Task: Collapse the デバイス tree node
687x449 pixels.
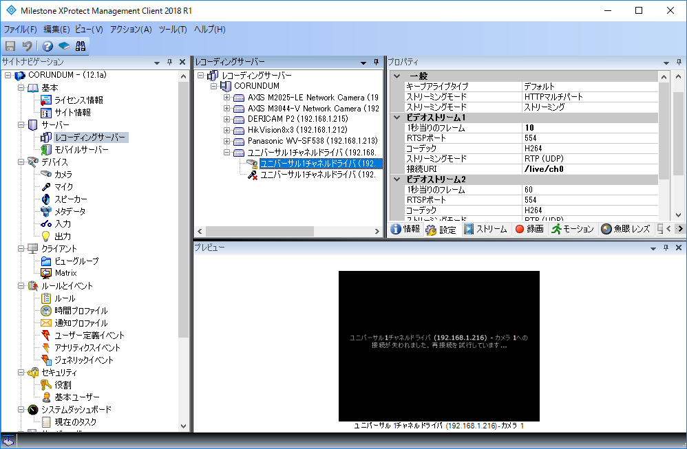Action: click(x=21, y=162)
